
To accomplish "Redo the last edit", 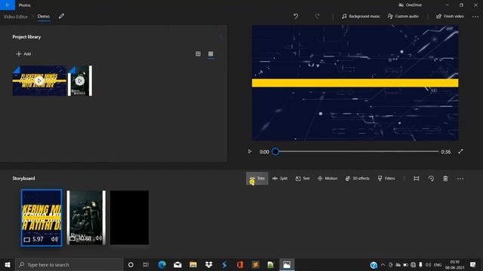I will click(317, 17).
